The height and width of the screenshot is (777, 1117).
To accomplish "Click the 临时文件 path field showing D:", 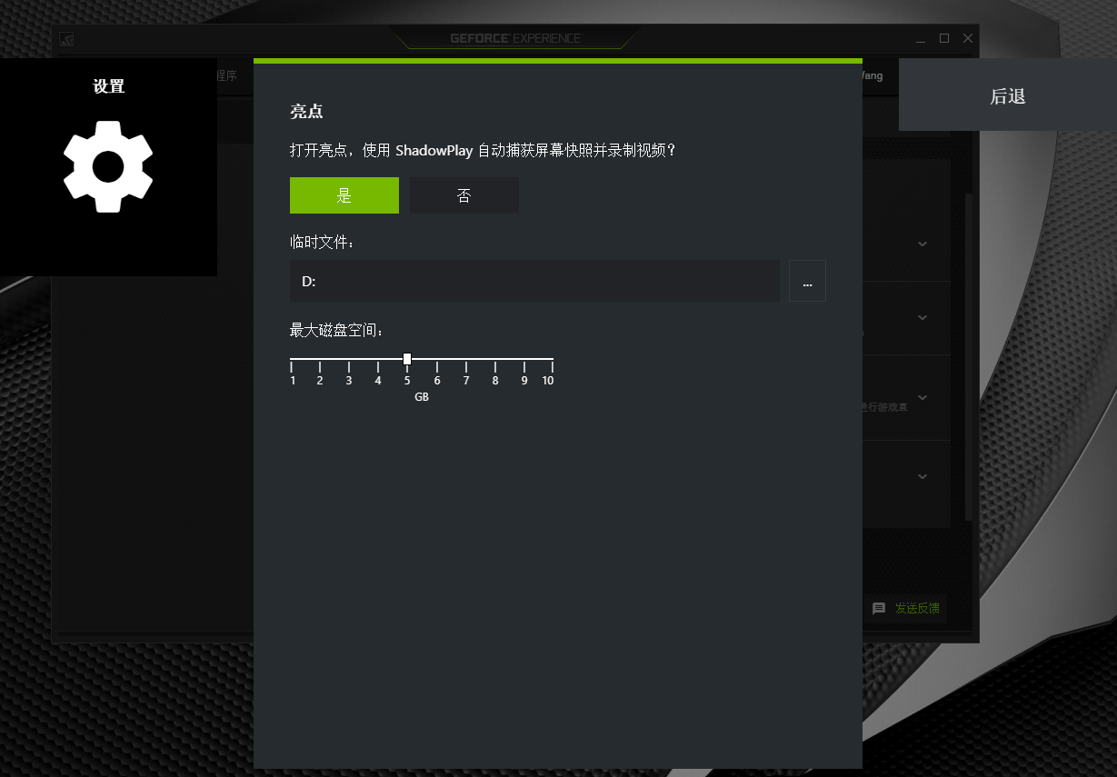I will pos(534,281).
